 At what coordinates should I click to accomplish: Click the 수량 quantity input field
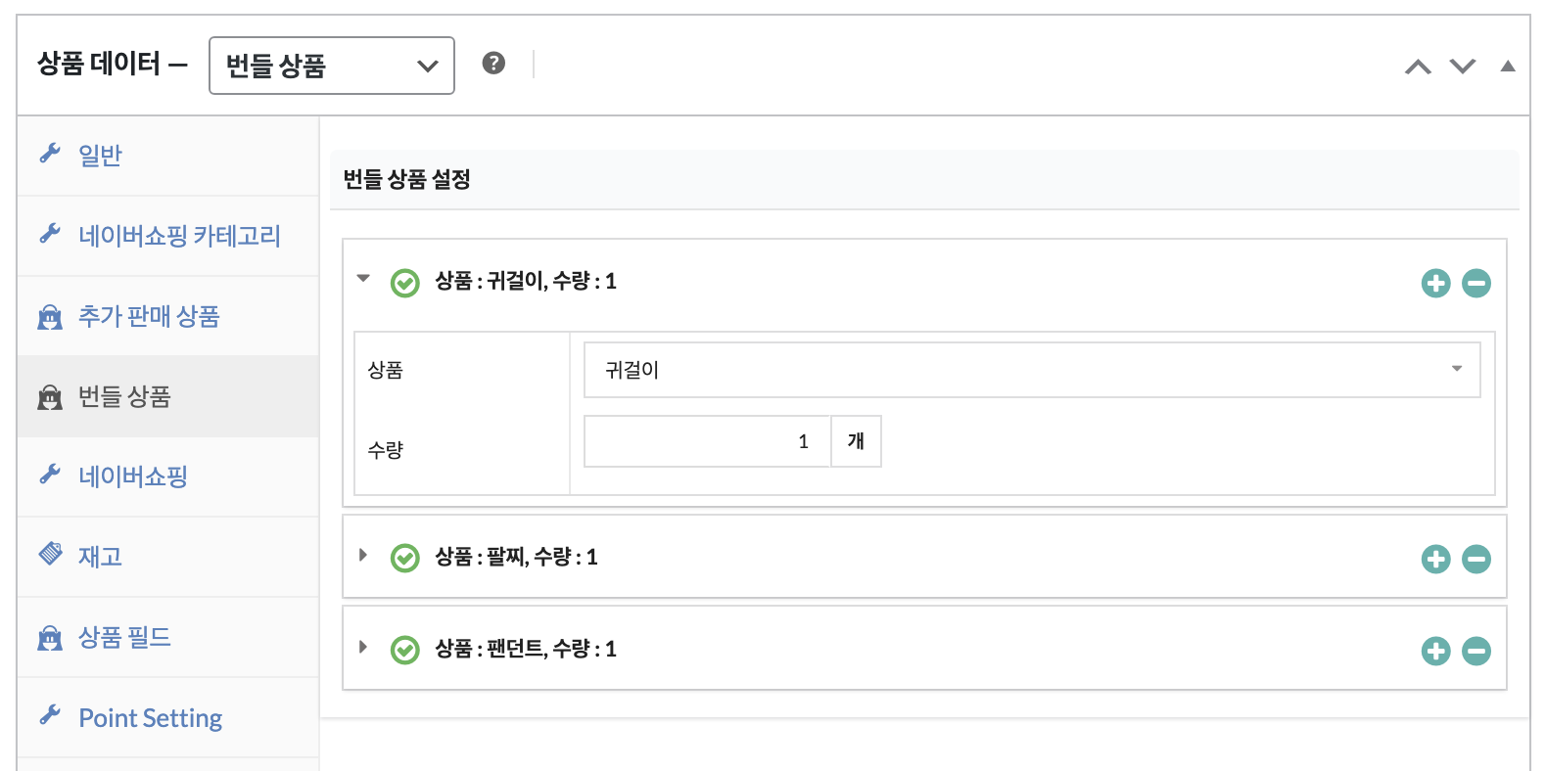click(707, 441)
